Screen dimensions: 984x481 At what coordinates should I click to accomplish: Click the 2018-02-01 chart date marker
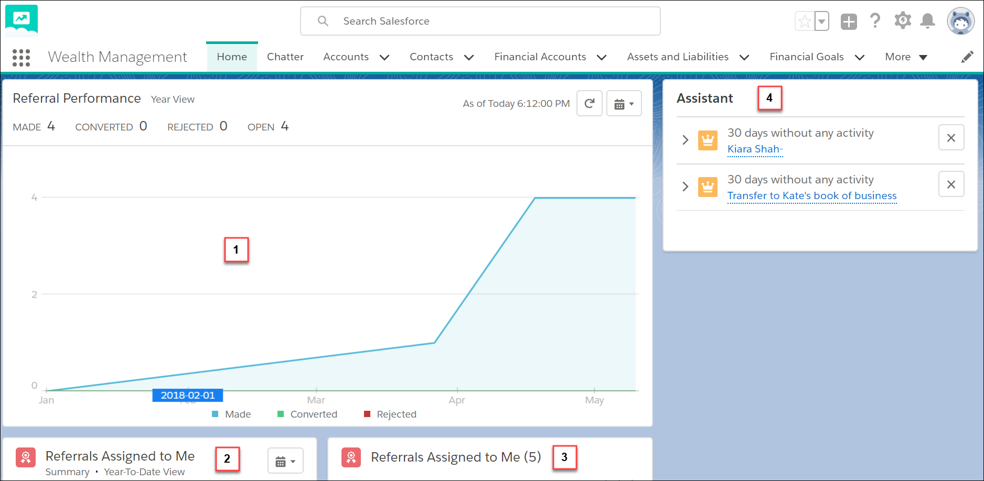188,395
